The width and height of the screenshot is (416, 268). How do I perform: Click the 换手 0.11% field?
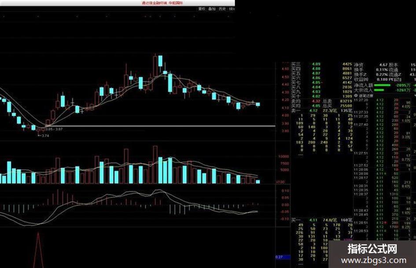point(371,70)
